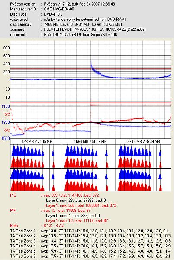Screen dimensions: 174x260
Task: Click the writer used n/a entry
Action: coord(85,19)
